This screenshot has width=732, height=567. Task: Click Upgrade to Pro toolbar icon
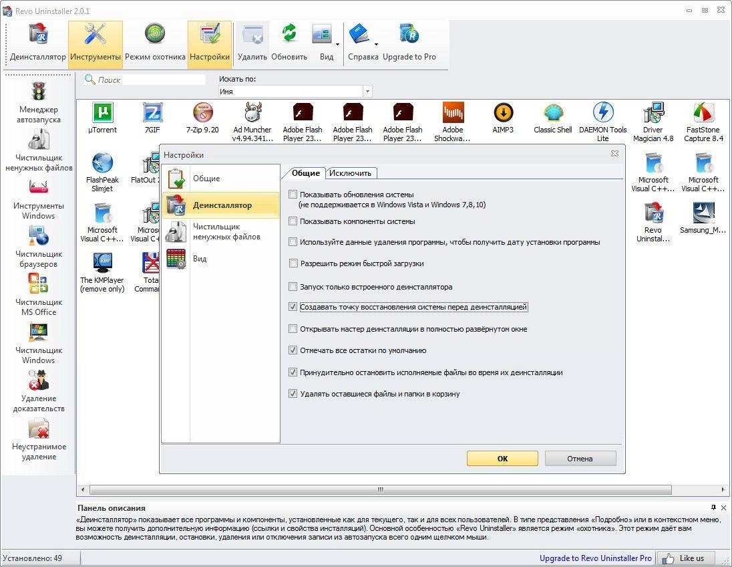coord(409,44)
